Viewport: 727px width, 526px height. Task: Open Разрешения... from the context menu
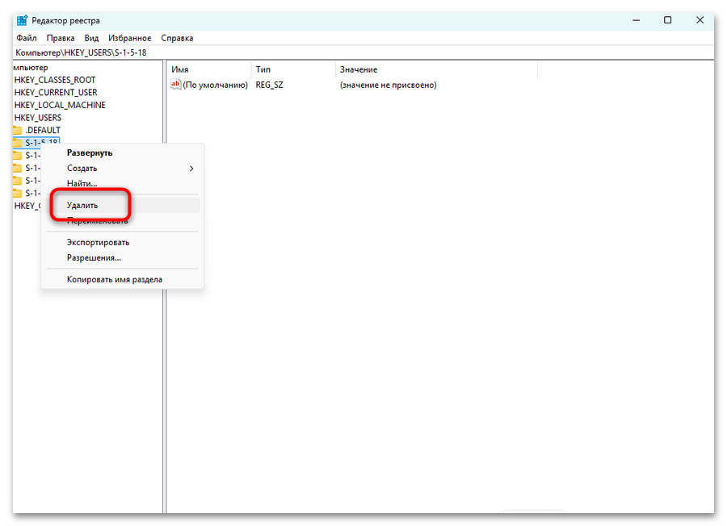pos(123,257)
